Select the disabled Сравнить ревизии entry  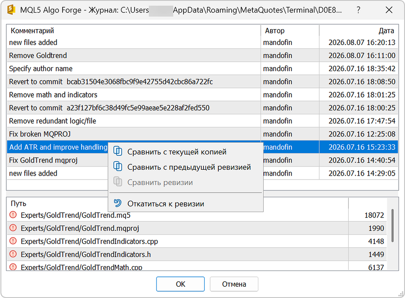[186, 182]
